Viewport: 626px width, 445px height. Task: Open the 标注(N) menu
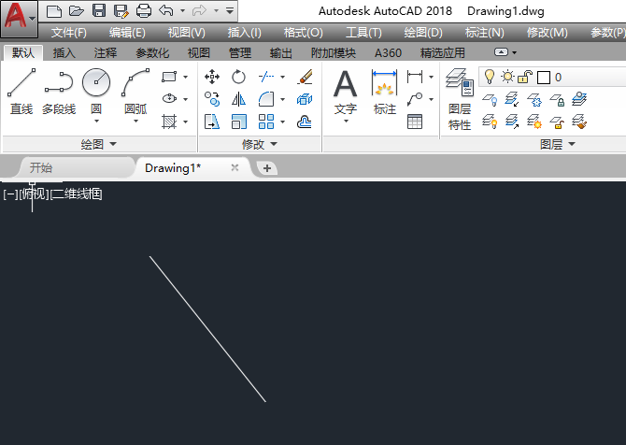tap(484, 33)
